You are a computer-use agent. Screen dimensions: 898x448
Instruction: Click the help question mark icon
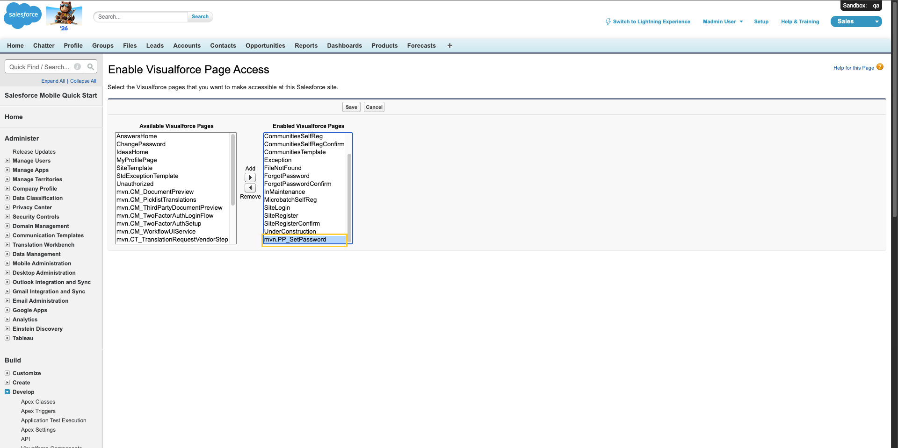pos(880,67)
